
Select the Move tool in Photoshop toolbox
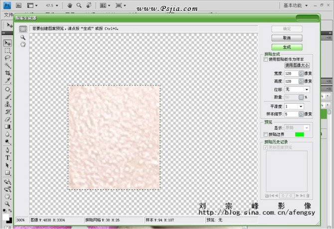point(7,43)
